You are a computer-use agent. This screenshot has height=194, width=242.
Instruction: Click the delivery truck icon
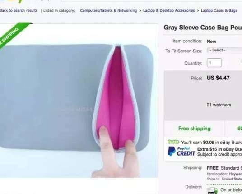point(212,191)
